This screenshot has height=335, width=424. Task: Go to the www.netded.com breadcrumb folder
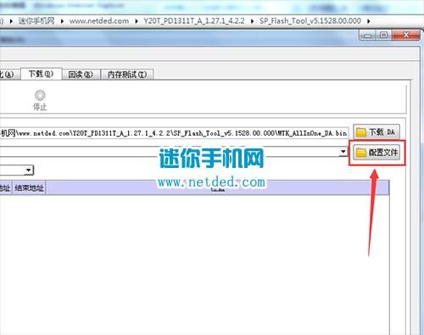[99, 21]
